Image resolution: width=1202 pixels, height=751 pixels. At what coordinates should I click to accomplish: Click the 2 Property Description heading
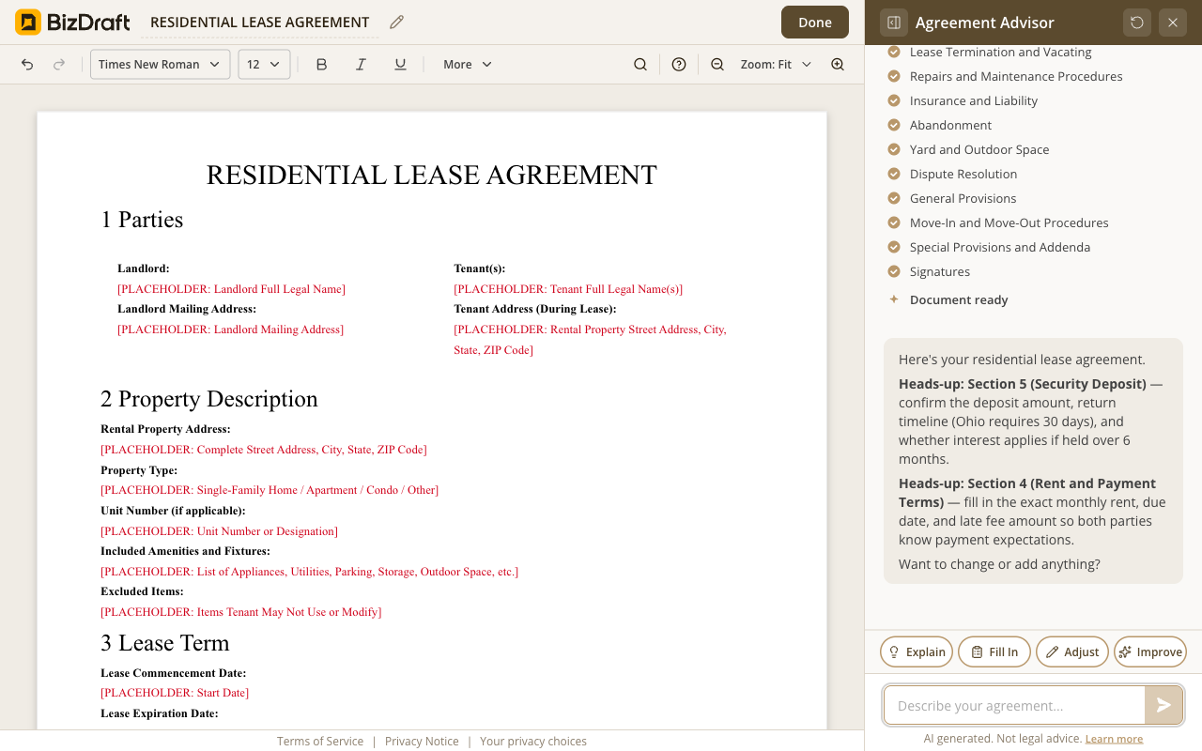click(209, 399)
